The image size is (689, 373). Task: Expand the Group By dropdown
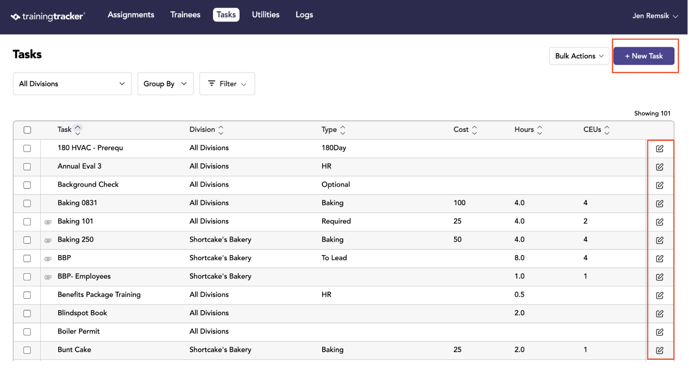165,84
